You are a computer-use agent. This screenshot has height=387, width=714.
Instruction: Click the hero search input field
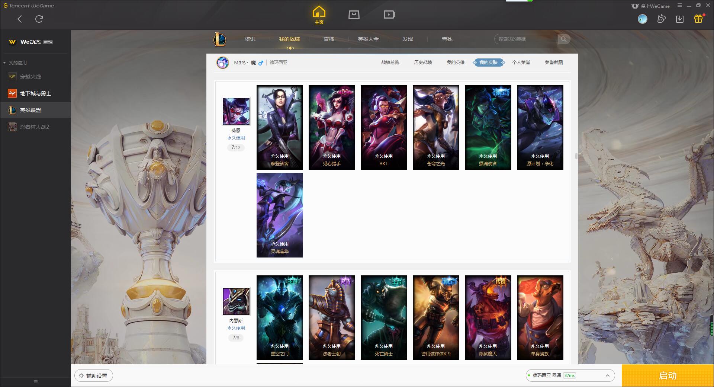(526, 39)
